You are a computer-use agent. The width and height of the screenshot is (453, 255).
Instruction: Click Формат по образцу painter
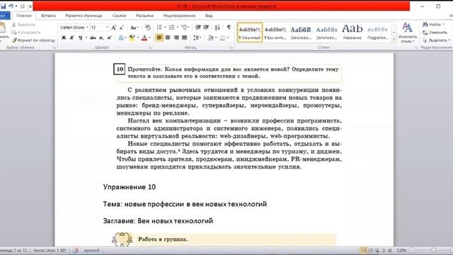point(33,40)
